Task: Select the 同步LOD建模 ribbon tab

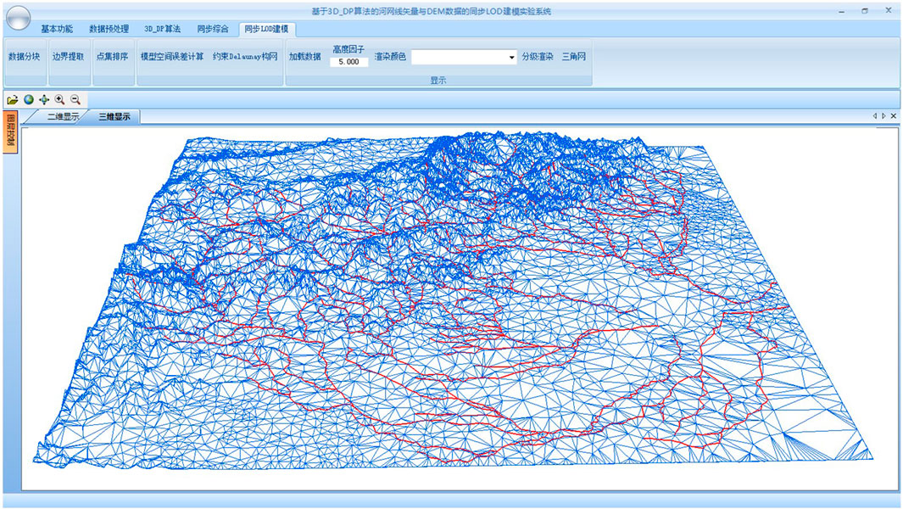Action: 266,29
